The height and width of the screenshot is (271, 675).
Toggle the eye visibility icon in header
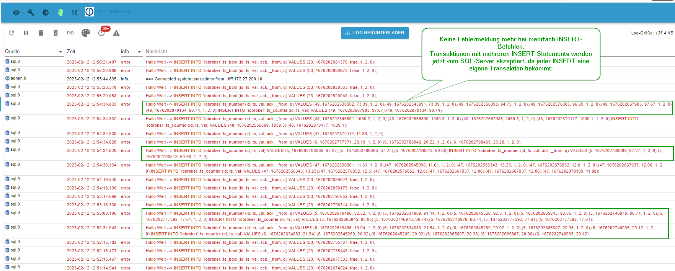16,13
